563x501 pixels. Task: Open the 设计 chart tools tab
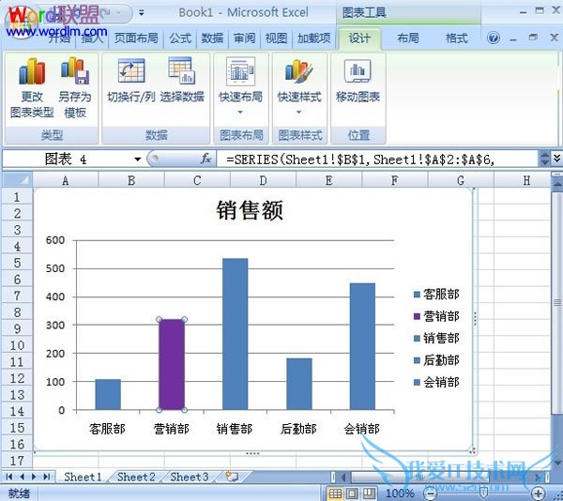tap(359, 38)
